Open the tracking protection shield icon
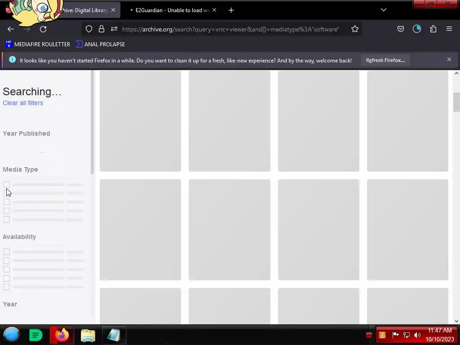The height and width of the screenshot is (345, 460). (89, 29)
